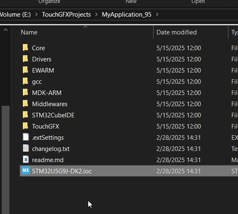Expand the chevron after Volume (E:) breadcrumb
Viewport: 238px width, 214px height.
coord(36,14)
